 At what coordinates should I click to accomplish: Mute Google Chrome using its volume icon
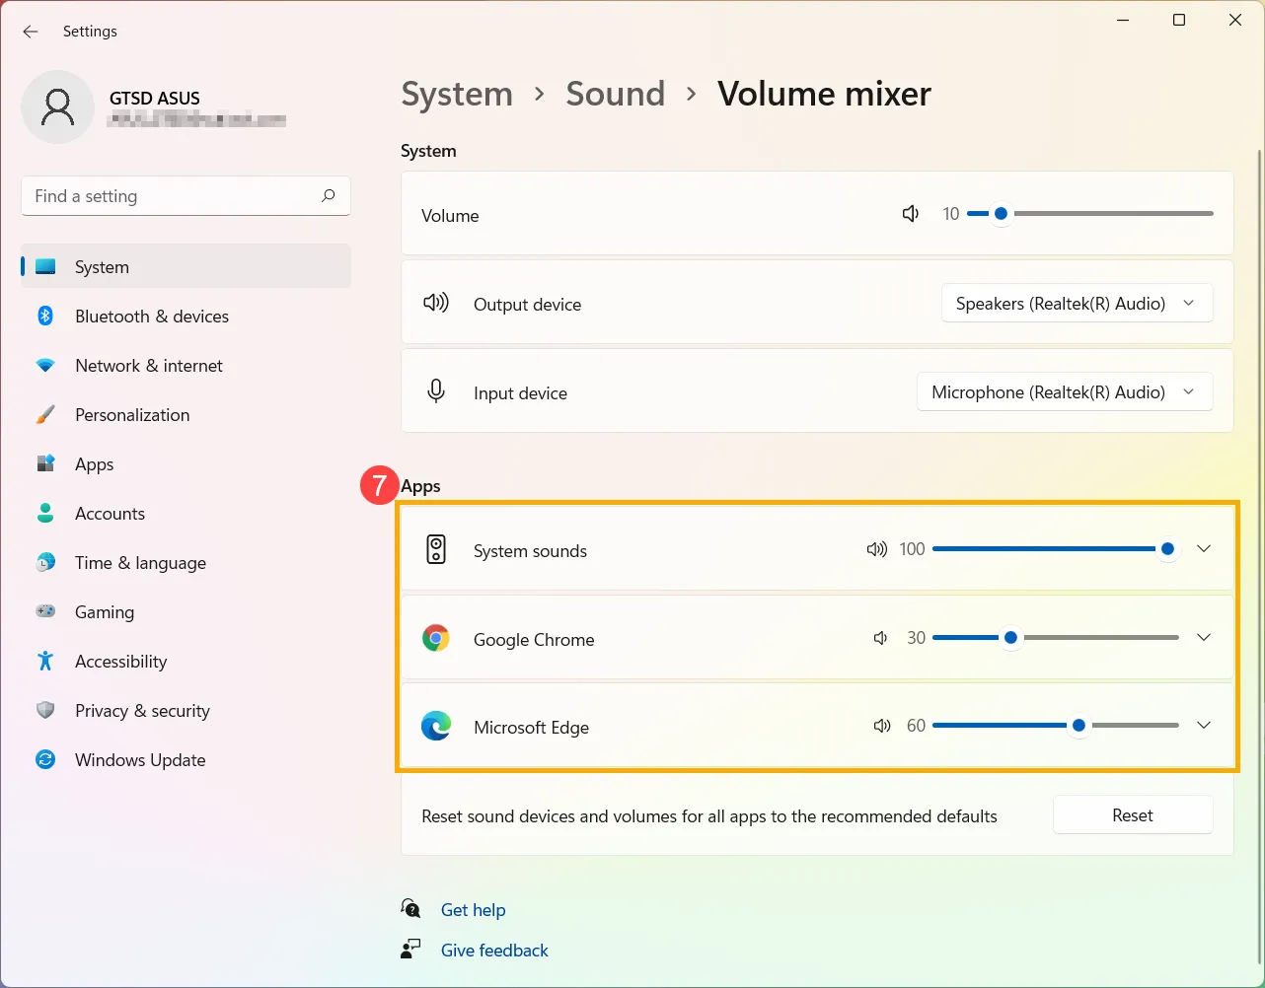879,638
